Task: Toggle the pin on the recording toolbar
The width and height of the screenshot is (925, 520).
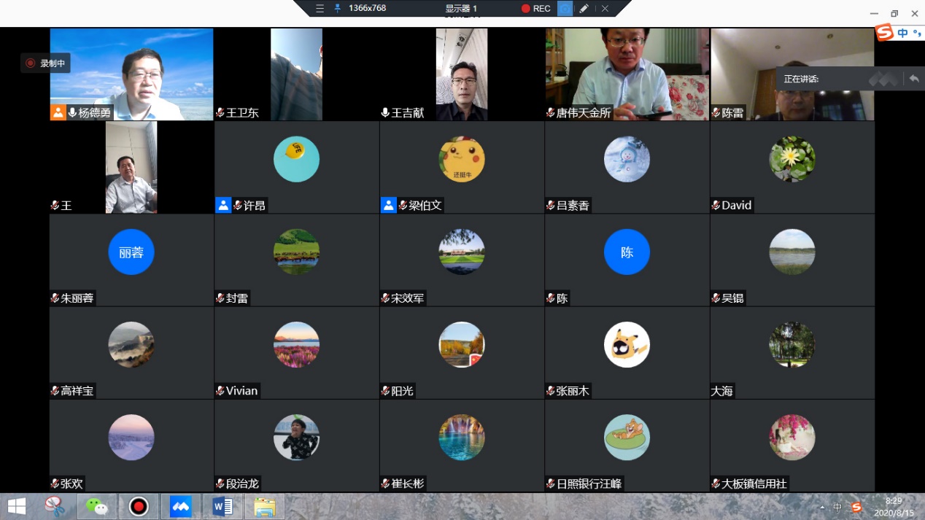Action: [x=337, y=9]
